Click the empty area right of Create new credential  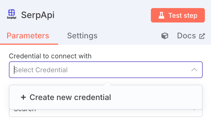click(x=156, y=97)
